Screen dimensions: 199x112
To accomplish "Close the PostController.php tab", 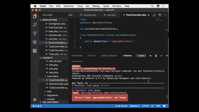I will click(x=149, y=15).
